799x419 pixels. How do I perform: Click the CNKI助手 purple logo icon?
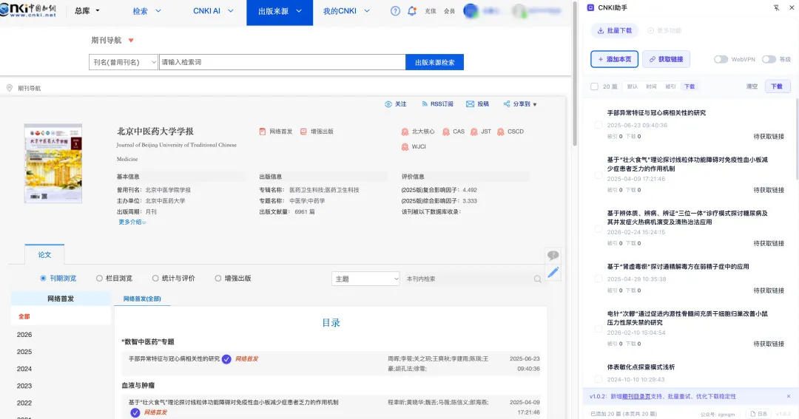(x=590, y=7)
